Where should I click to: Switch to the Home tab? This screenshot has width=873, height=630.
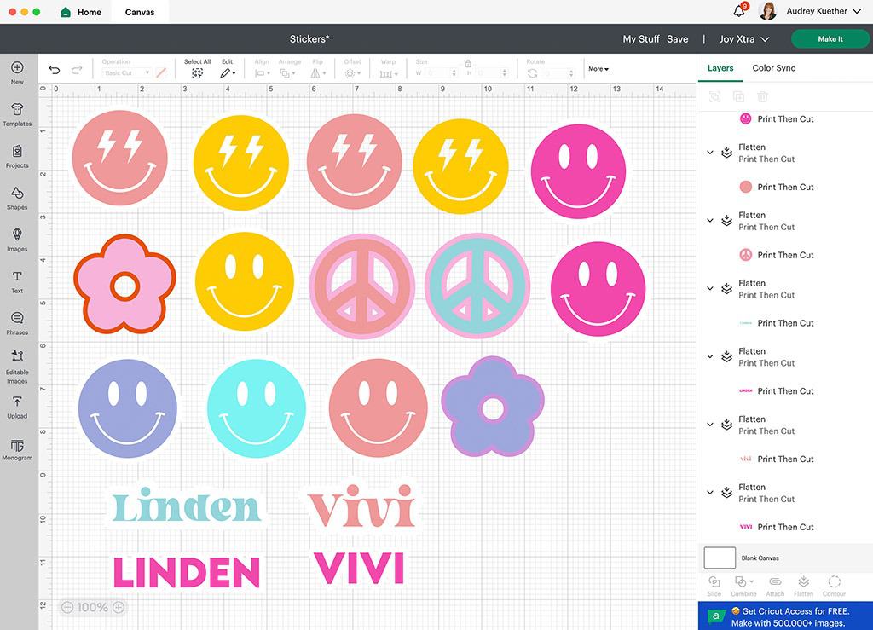[x=81, y=12]
